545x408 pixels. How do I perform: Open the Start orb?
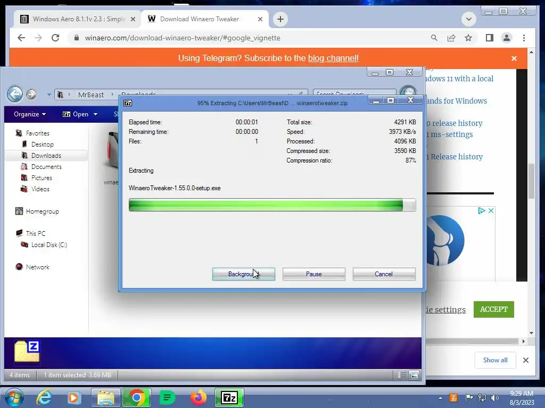pos(14,397)
